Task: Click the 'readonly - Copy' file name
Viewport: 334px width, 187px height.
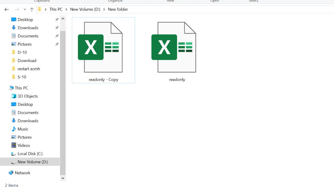Action: (x=104, y=80)
